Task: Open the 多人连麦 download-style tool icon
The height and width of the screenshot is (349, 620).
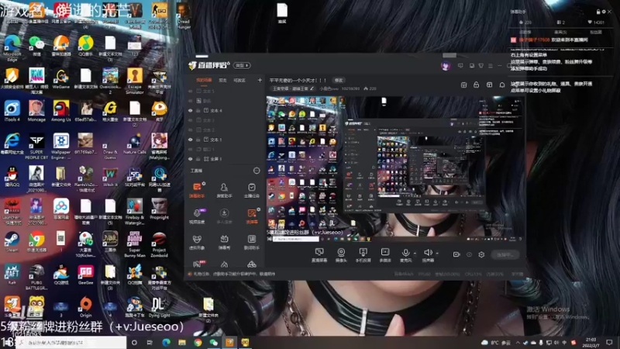Action: coord(224,216)
